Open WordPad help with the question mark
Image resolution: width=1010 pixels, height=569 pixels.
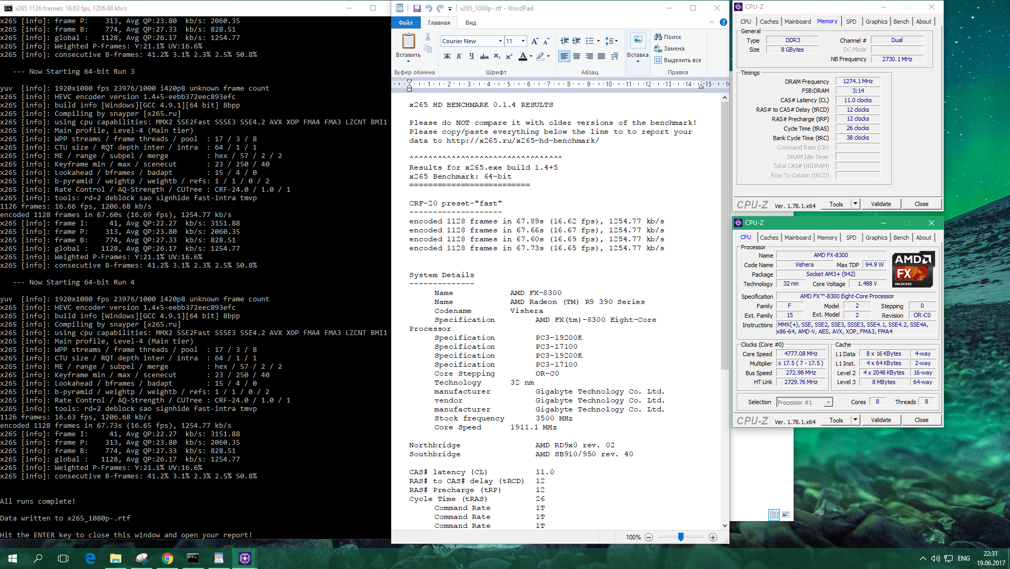(723, 22)
